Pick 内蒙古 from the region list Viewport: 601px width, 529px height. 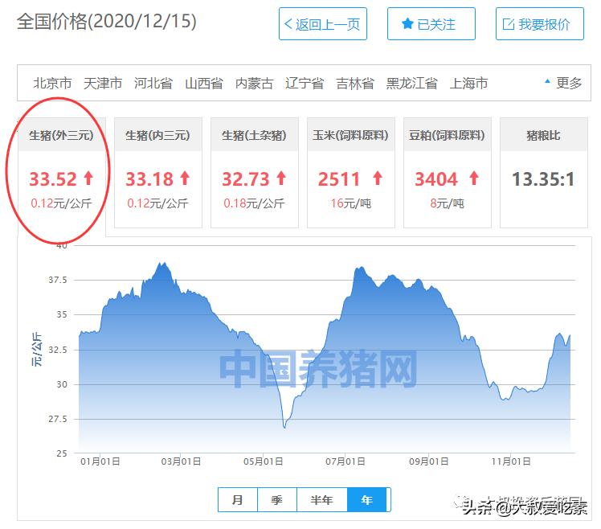point(254,83)
